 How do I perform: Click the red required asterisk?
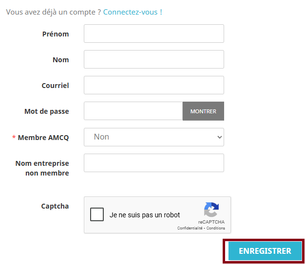[x=14, y=138]
